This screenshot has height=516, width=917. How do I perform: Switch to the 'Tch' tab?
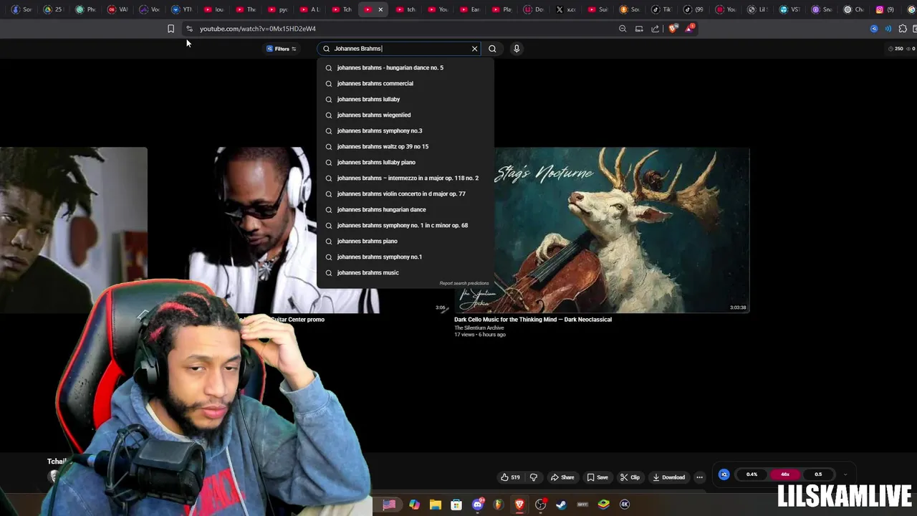pyautogui.click(x=342, y=9)
